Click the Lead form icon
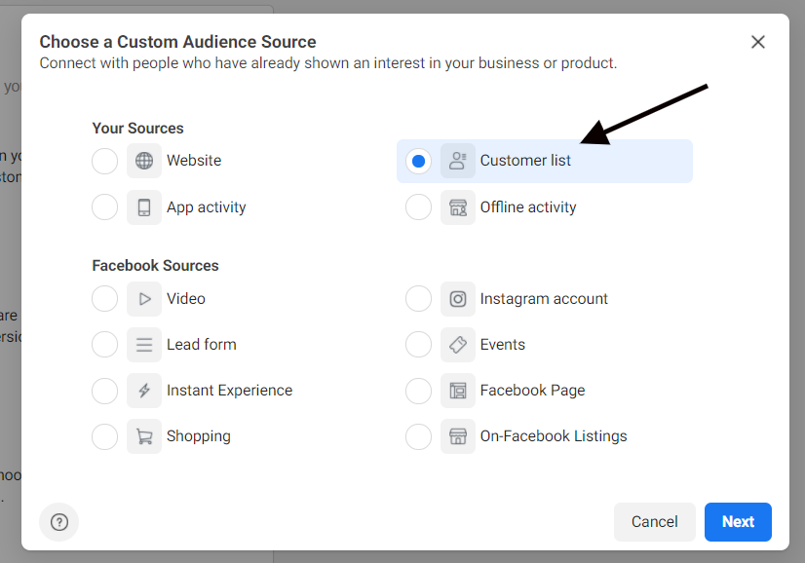805x563 pixels. tap(144, 344)
